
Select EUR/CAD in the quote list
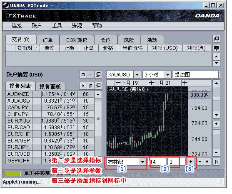50,127
